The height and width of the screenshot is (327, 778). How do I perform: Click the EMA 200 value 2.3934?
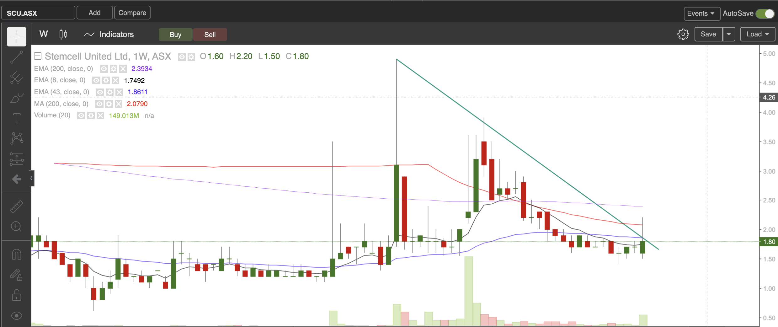(141, 68)
